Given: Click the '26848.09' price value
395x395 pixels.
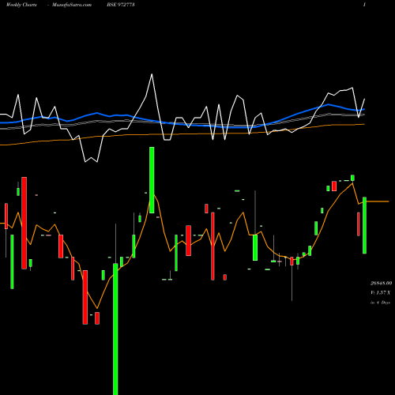Looking at the screenshot, I should pyautogui.click(x=381, y=284).
